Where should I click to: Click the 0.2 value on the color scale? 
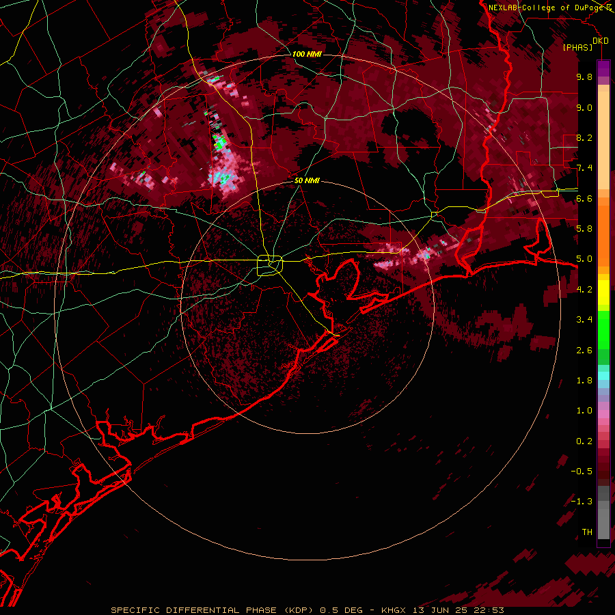[584, 441]
